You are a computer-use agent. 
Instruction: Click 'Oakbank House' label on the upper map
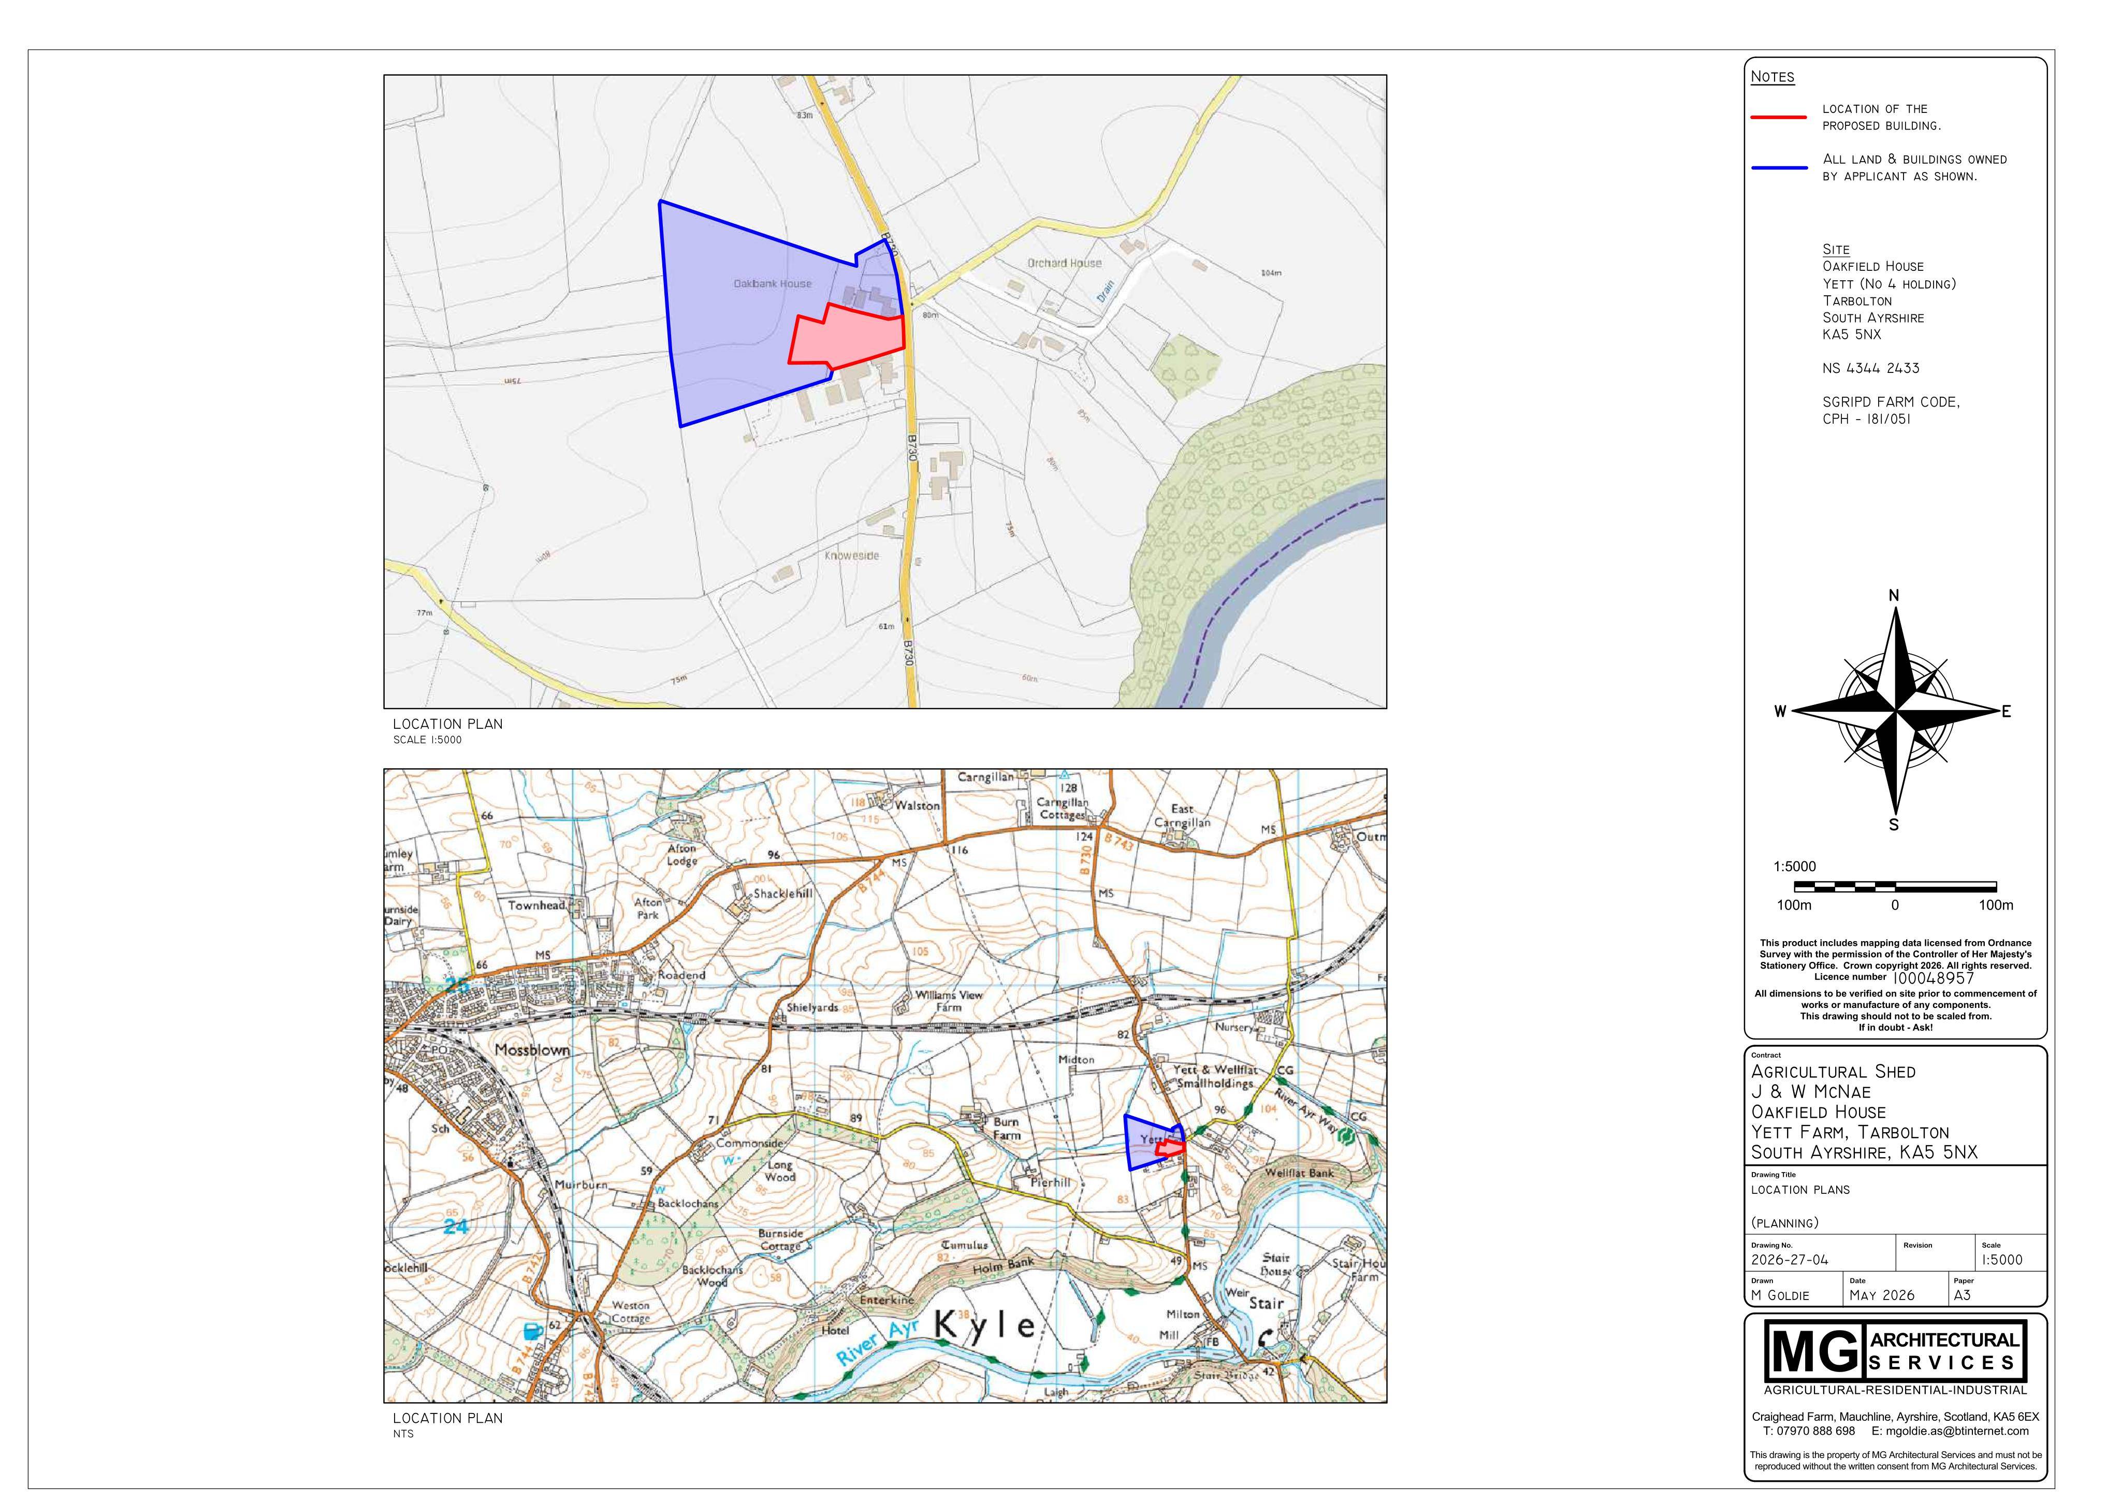coord(773,284)
